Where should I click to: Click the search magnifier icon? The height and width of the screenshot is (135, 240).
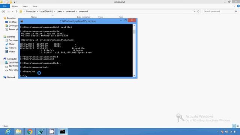(236, 12)
